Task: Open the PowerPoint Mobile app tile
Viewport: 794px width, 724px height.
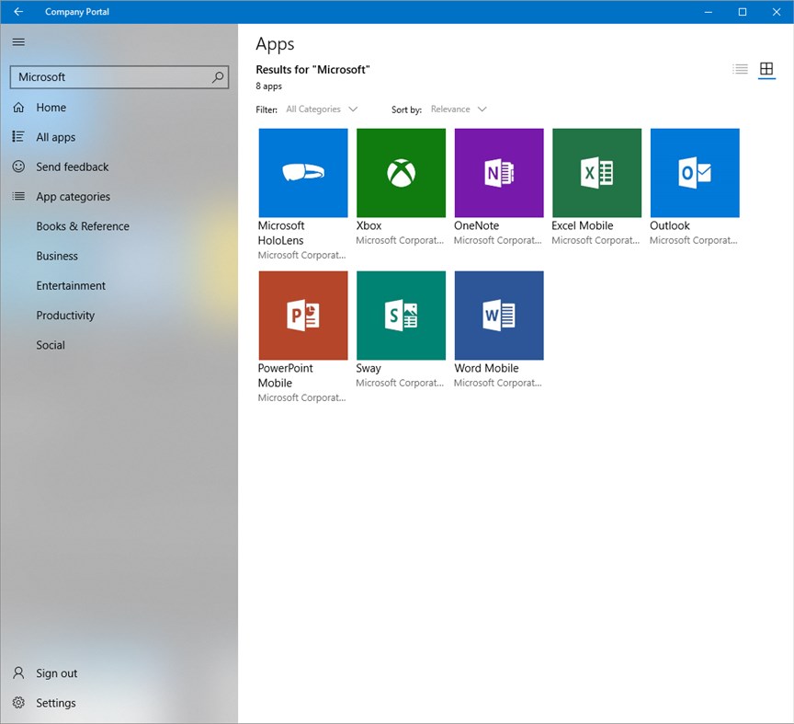Action: pos(302,315)
